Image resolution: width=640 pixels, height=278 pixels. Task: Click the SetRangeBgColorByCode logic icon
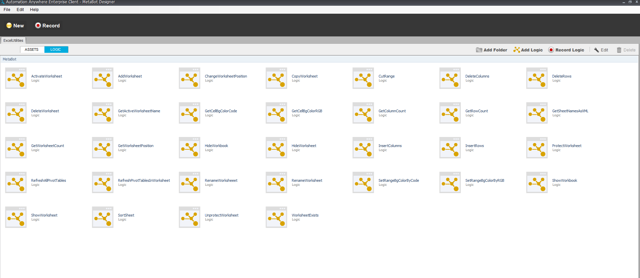[x=363, y=182]
